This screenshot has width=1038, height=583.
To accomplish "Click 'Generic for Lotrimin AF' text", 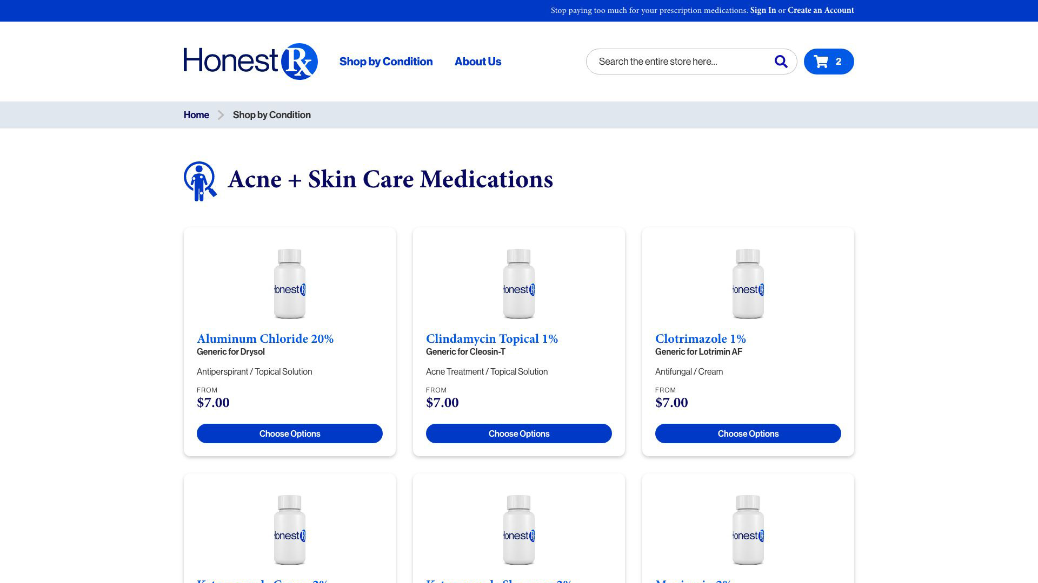I will pos(698,352).
